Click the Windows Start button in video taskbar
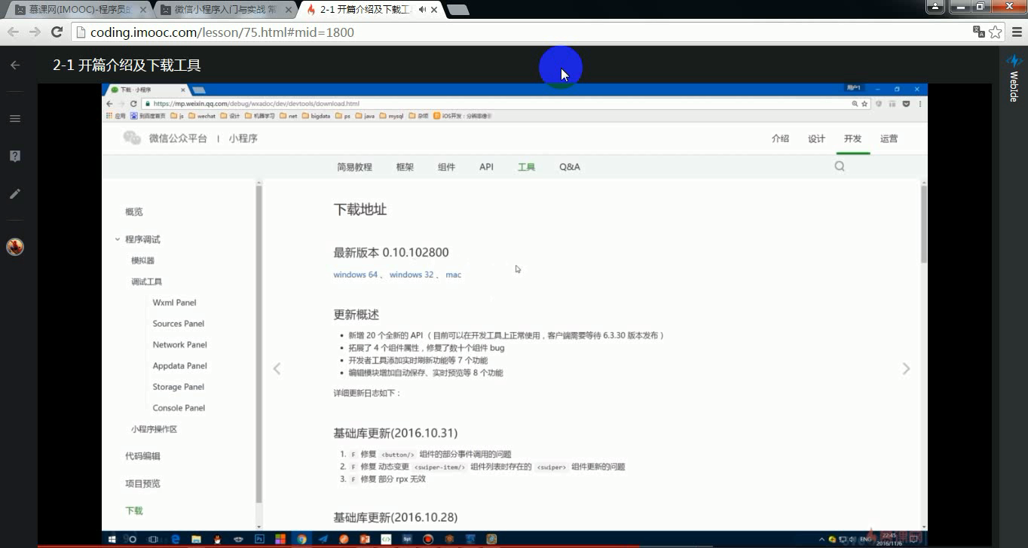 click(x=112, y=539)
